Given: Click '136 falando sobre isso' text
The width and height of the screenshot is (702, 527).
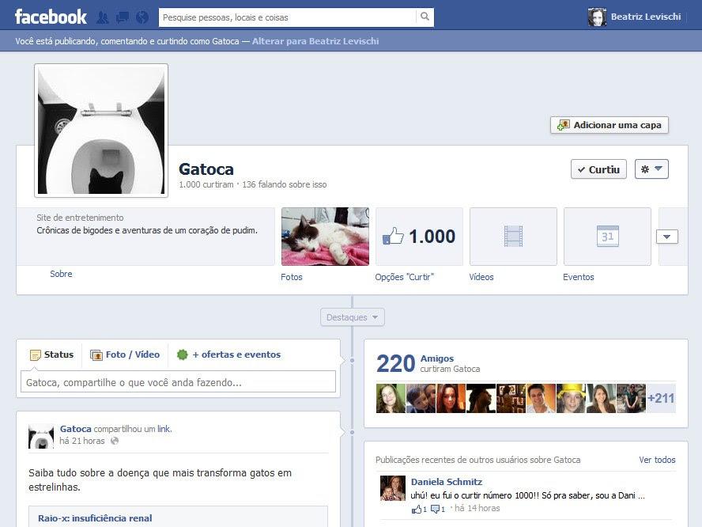Looking at the screenshot, I should (x=285, y=184).
